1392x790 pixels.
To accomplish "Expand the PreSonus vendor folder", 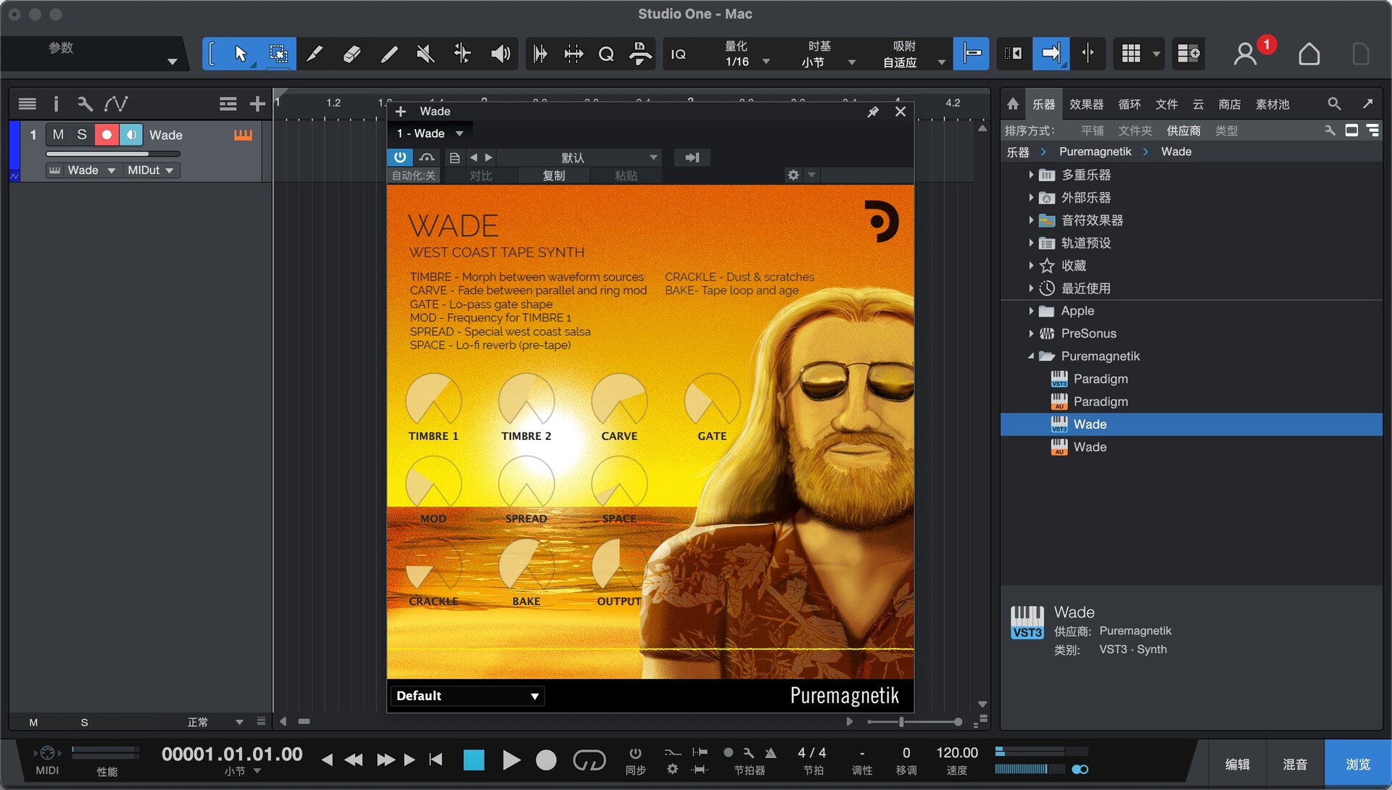I will coord(1030,333).
